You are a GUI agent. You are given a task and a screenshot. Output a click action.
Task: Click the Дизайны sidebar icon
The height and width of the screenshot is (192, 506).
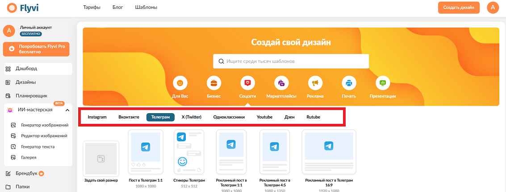[x=9, y=82]
